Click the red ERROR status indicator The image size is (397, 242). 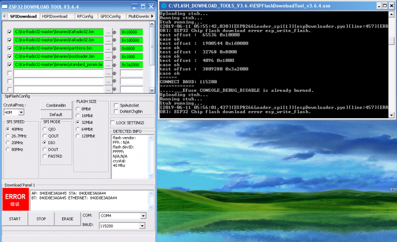pos(15,199)
